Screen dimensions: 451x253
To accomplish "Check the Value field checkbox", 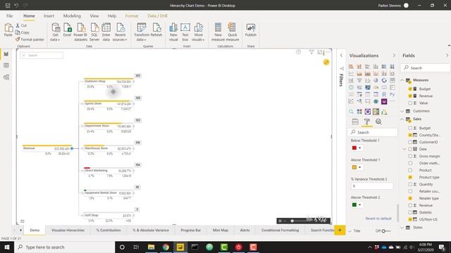I will 410,103.
